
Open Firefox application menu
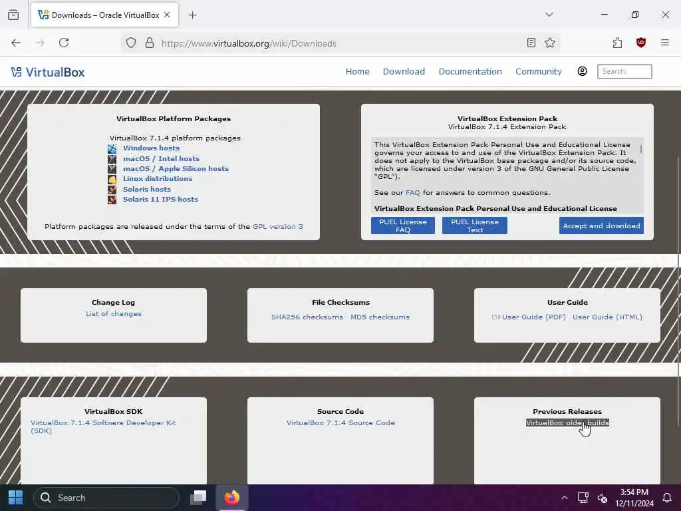pyautogui.click(x=665, y=43)
